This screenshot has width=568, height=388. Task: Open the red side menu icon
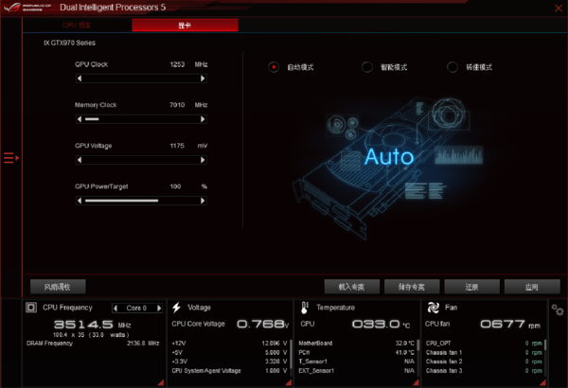tap(10, 158)
